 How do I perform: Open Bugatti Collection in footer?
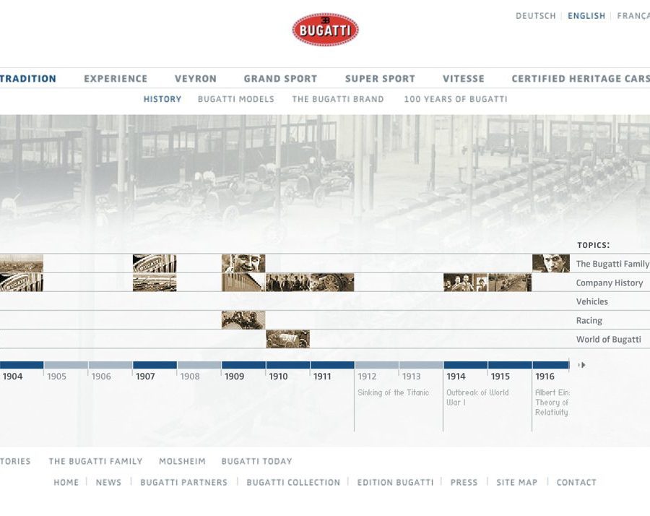[293, 483]
